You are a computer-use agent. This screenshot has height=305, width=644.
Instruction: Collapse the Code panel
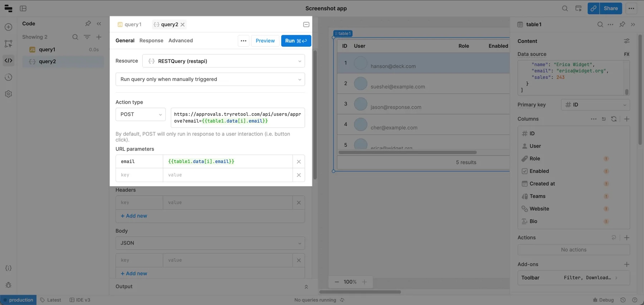click(x=99, y=24)
